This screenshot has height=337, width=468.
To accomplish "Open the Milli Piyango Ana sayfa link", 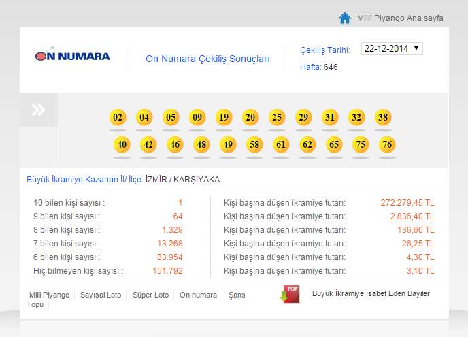I will pyautogui.click(x=400, y=18).
